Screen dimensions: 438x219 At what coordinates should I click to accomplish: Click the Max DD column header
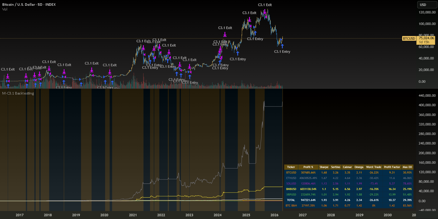tap(407, 167)
